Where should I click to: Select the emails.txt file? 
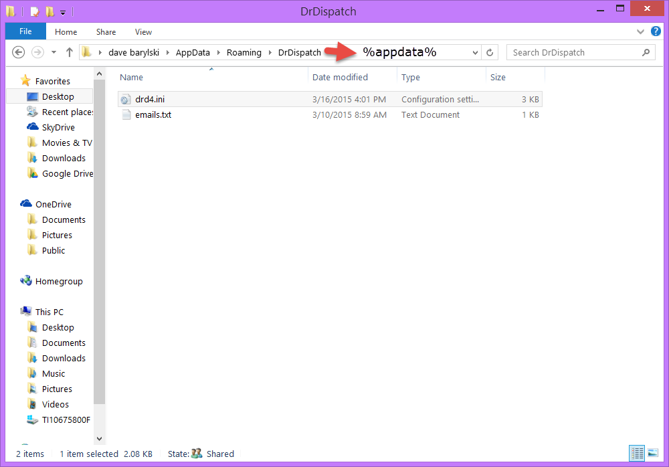330,115
